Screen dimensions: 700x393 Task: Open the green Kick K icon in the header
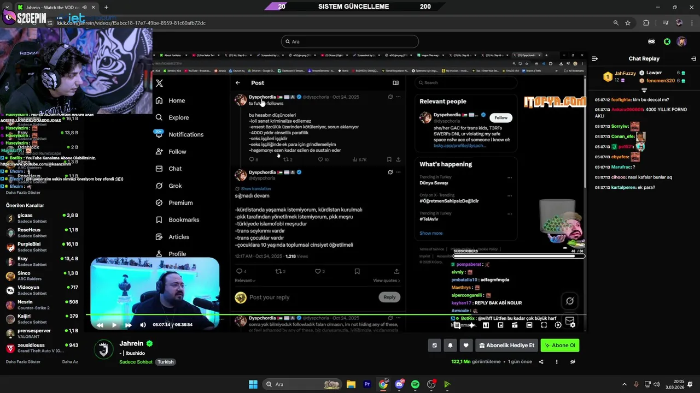667,41
